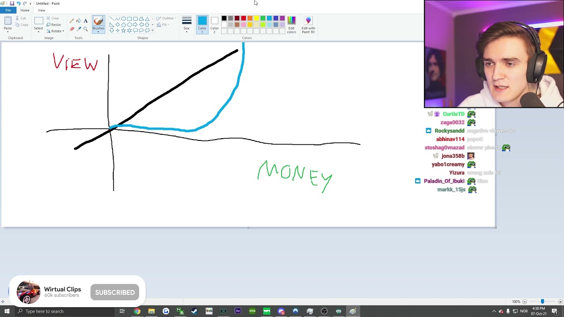Open Steam from the taskbar

(194, 311)
